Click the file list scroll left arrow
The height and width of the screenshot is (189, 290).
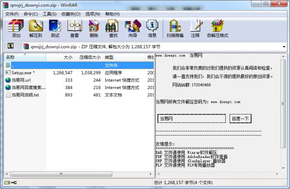pos(7,174)
